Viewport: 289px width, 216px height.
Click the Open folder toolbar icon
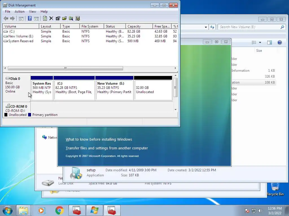pos(65,18)
